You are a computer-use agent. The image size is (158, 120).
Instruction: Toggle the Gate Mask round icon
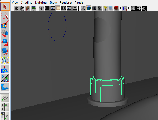[x=58, y=8]
